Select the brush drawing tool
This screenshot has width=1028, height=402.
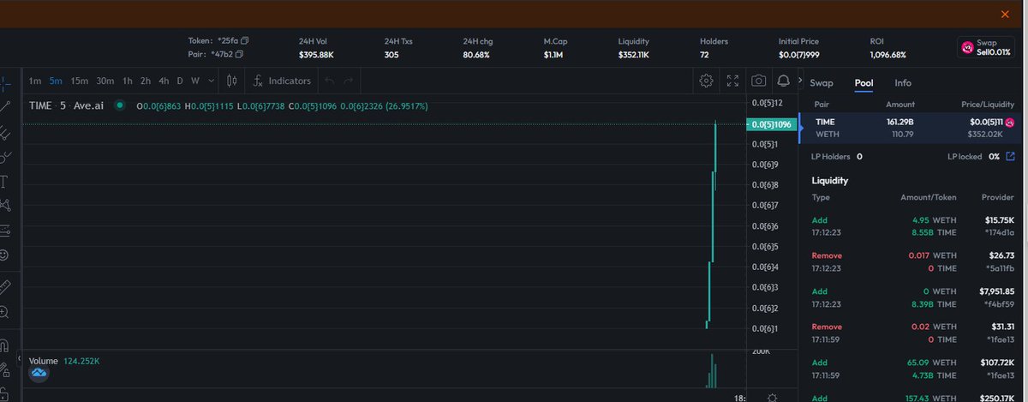(x=4, y=157)
